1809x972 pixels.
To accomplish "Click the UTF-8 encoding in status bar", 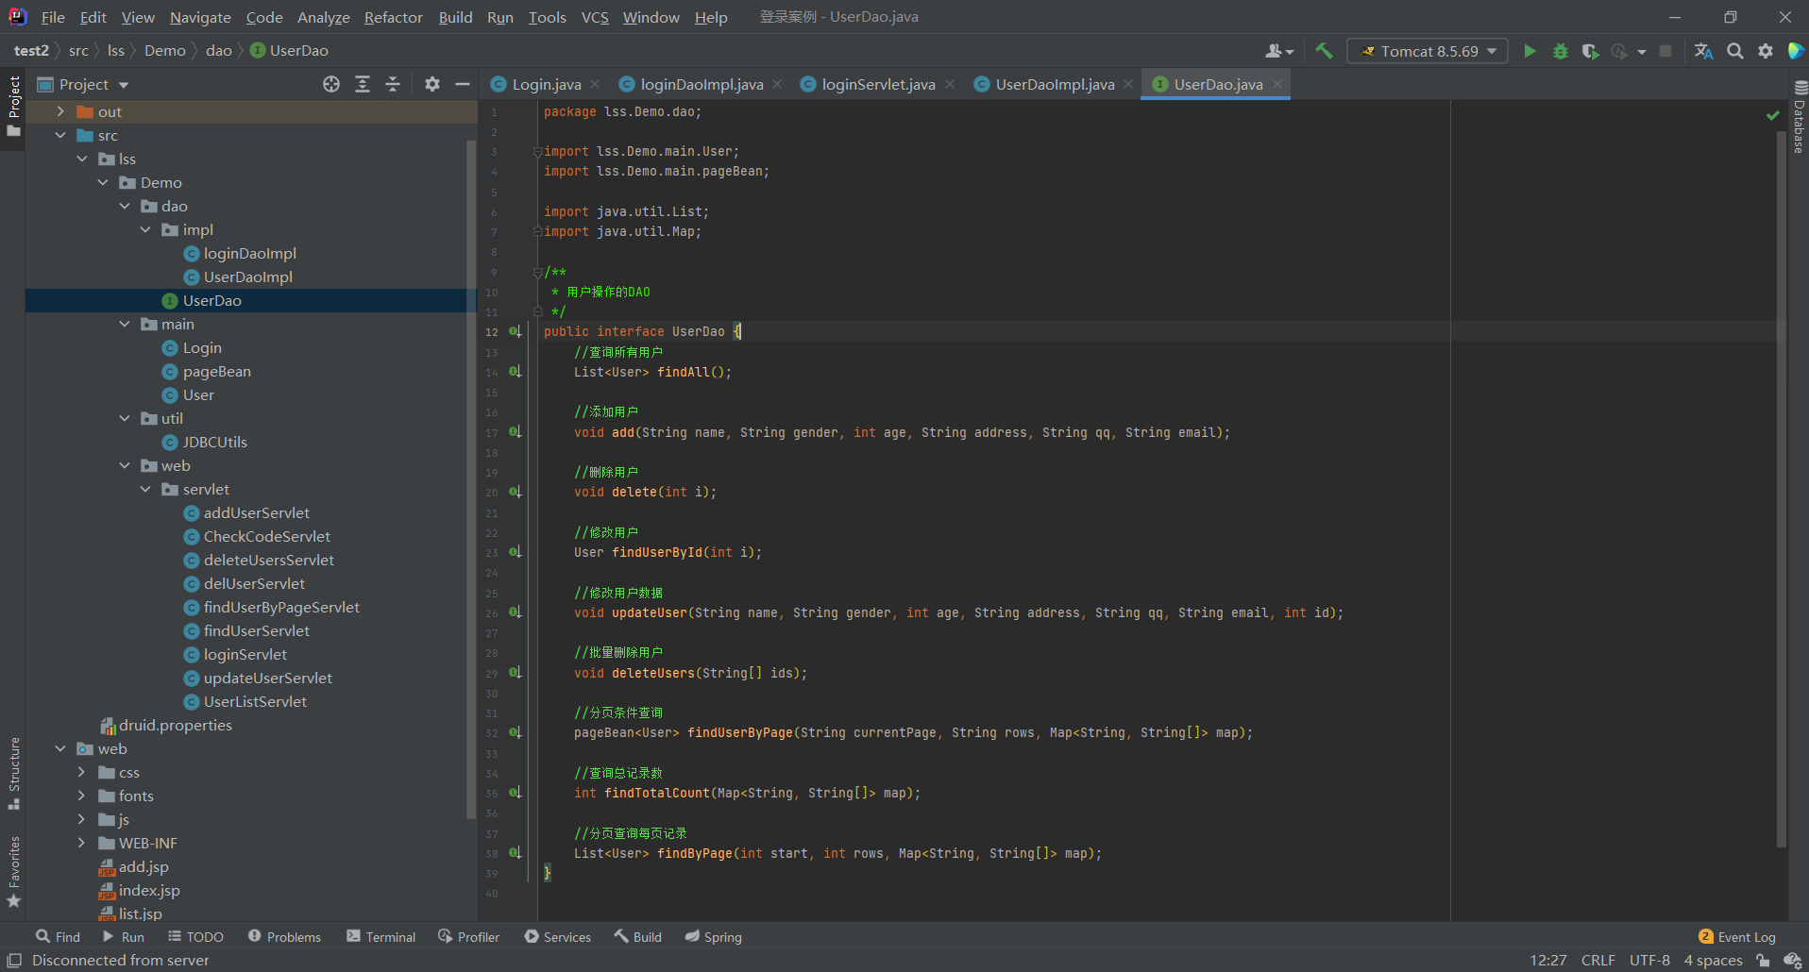I will coord(1649,961).
